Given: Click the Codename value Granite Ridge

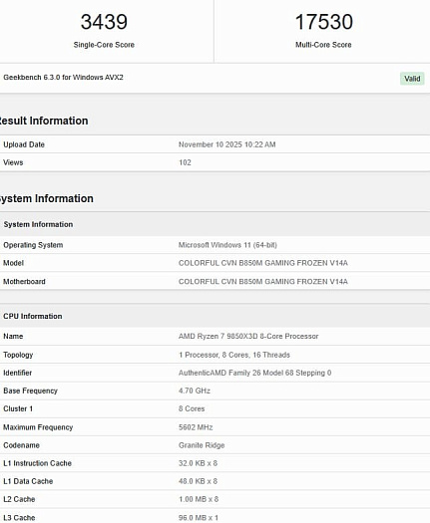Looking at the screenshot, I should [202, 445].
